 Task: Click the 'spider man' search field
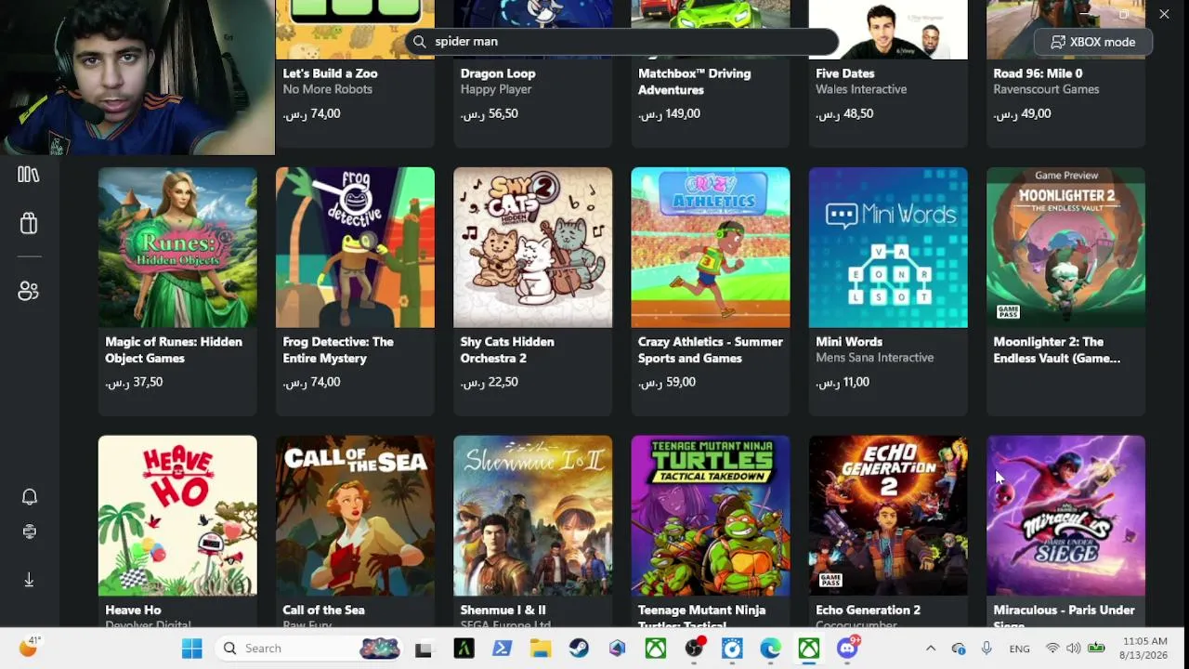621,41
